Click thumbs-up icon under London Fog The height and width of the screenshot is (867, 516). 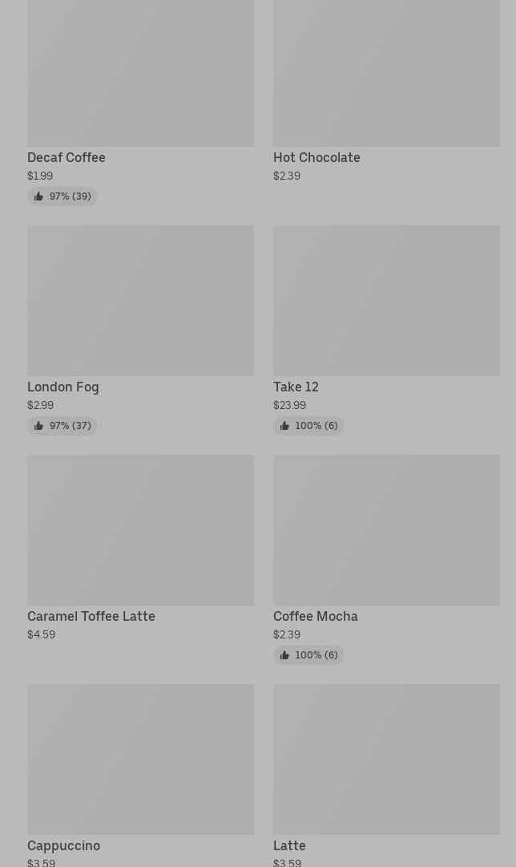click(38, 426)
